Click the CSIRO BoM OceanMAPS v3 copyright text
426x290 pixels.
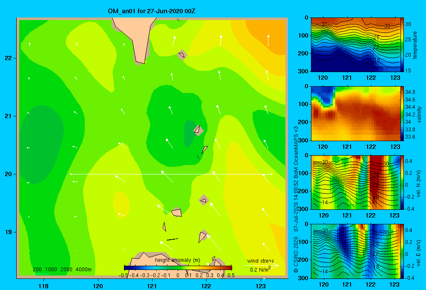point(296,200)
